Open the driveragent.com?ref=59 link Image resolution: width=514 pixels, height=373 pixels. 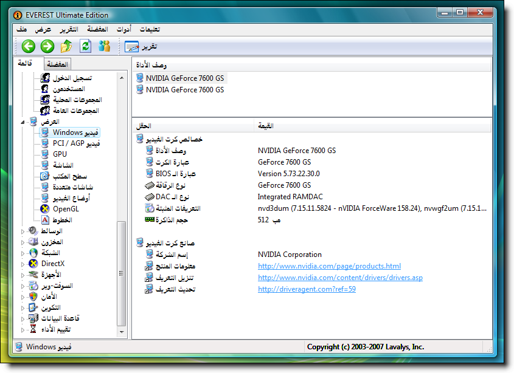coord(307,289)
